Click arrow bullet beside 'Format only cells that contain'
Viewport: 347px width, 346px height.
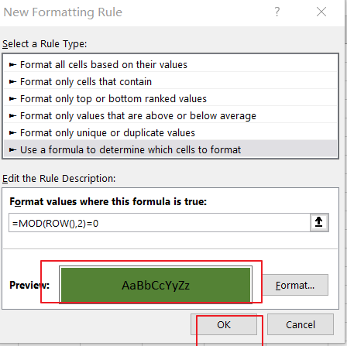tap(12, 82)
